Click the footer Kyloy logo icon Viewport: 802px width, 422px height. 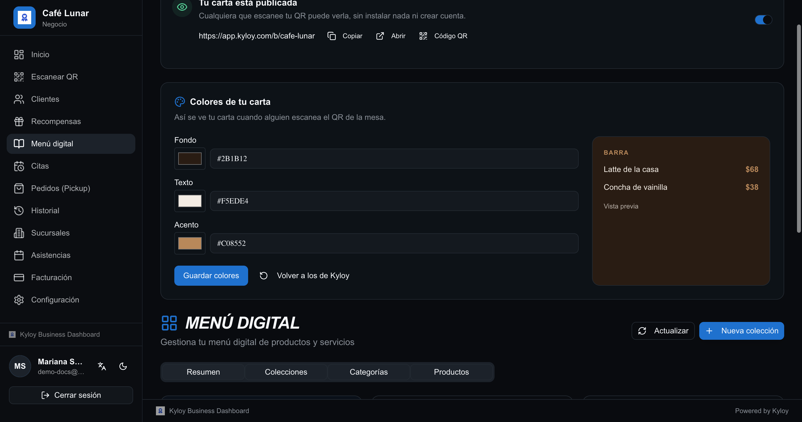pos(160,411)
